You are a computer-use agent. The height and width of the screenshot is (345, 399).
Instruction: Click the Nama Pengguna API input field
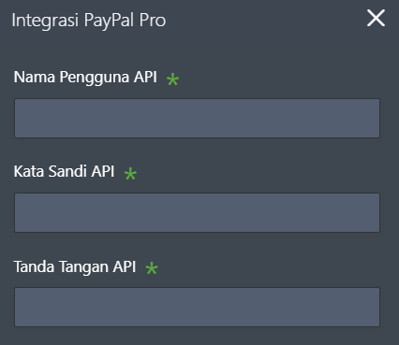[x=197, y=118]
